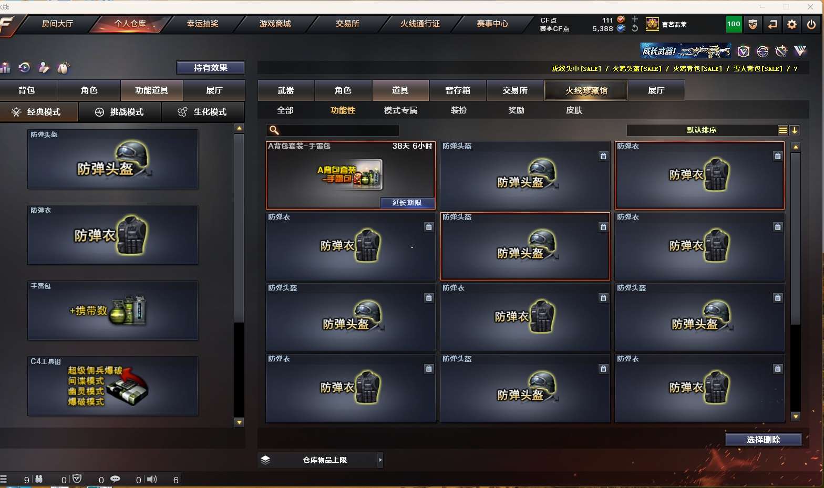Image resolution: width=824 pixels, height=488 pixels.
Task: Click the search magnifier icon
Action: [x=274, y=130]
